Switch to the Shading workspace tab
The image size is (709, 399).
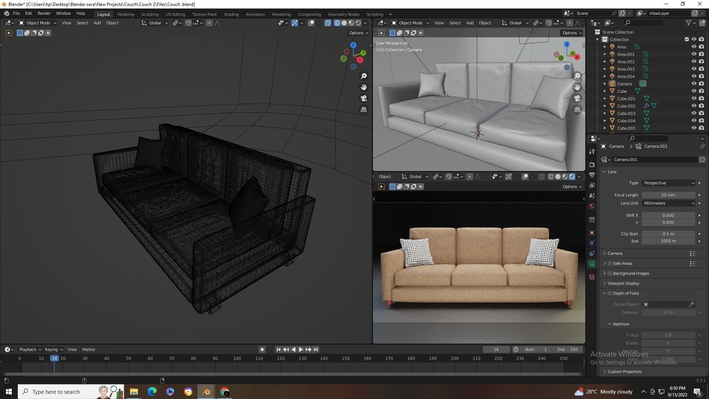(231, 14)
